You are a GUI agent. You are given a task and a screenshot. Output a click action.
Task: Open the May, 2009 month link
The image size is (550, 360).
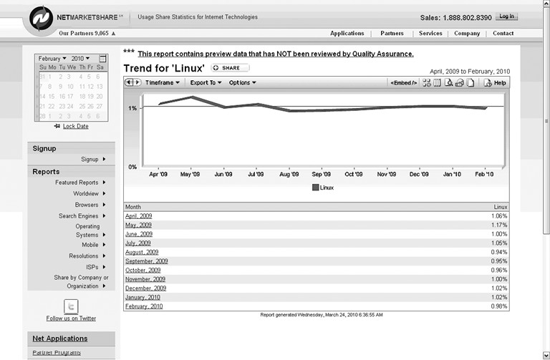click(138, 225)
